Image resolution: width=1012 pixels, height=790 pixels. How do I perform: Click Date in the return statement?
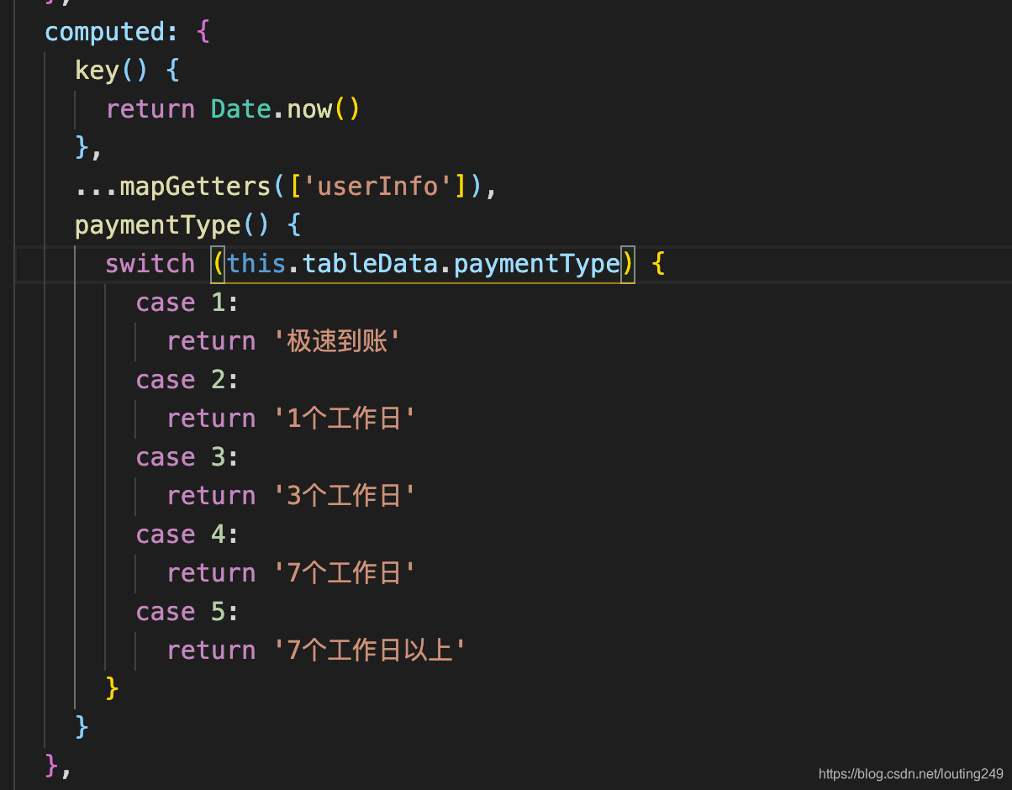click(x=240, y=109)
